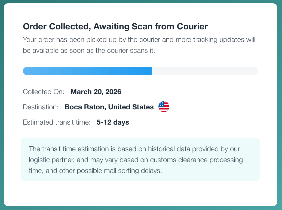
Task: Click the right edge where blue progress fill ends
Action: [151, 71]
